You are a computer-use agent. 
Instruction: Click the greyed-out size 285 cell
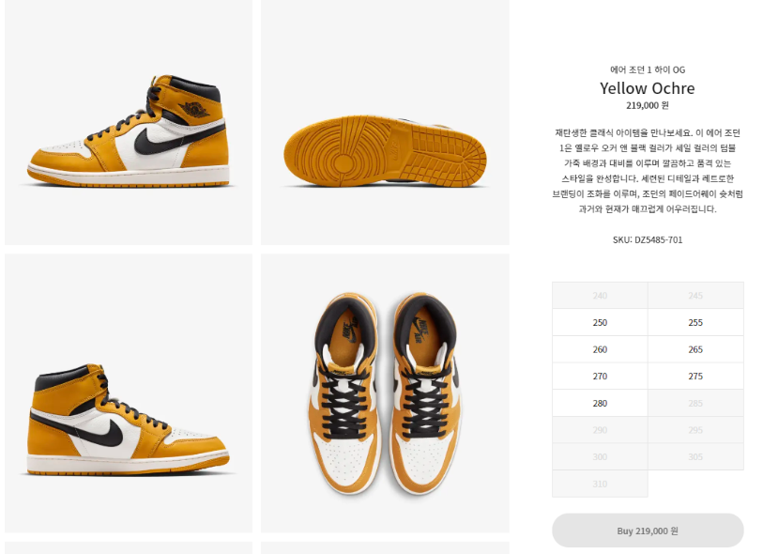click(x=695, y=403)
